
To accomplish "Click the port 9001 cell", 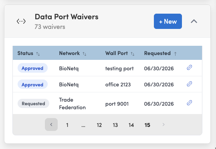I will 117,104.
